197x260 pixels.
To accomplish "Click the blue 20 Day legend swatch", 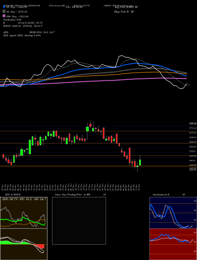I will point(4,6).
